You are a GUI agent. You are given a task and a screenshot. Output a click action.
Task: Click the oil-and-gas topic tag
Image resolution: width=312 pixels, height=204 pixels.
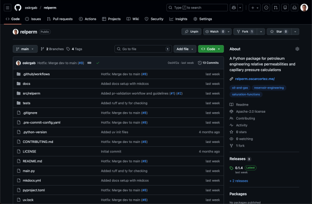tap(240, 88)
